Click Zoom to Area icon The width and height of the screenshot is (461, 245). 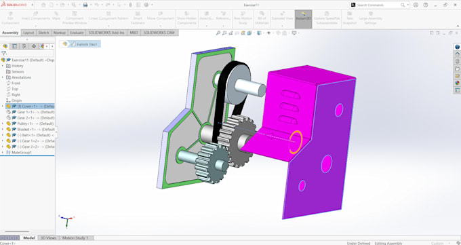tap(224, 33)
